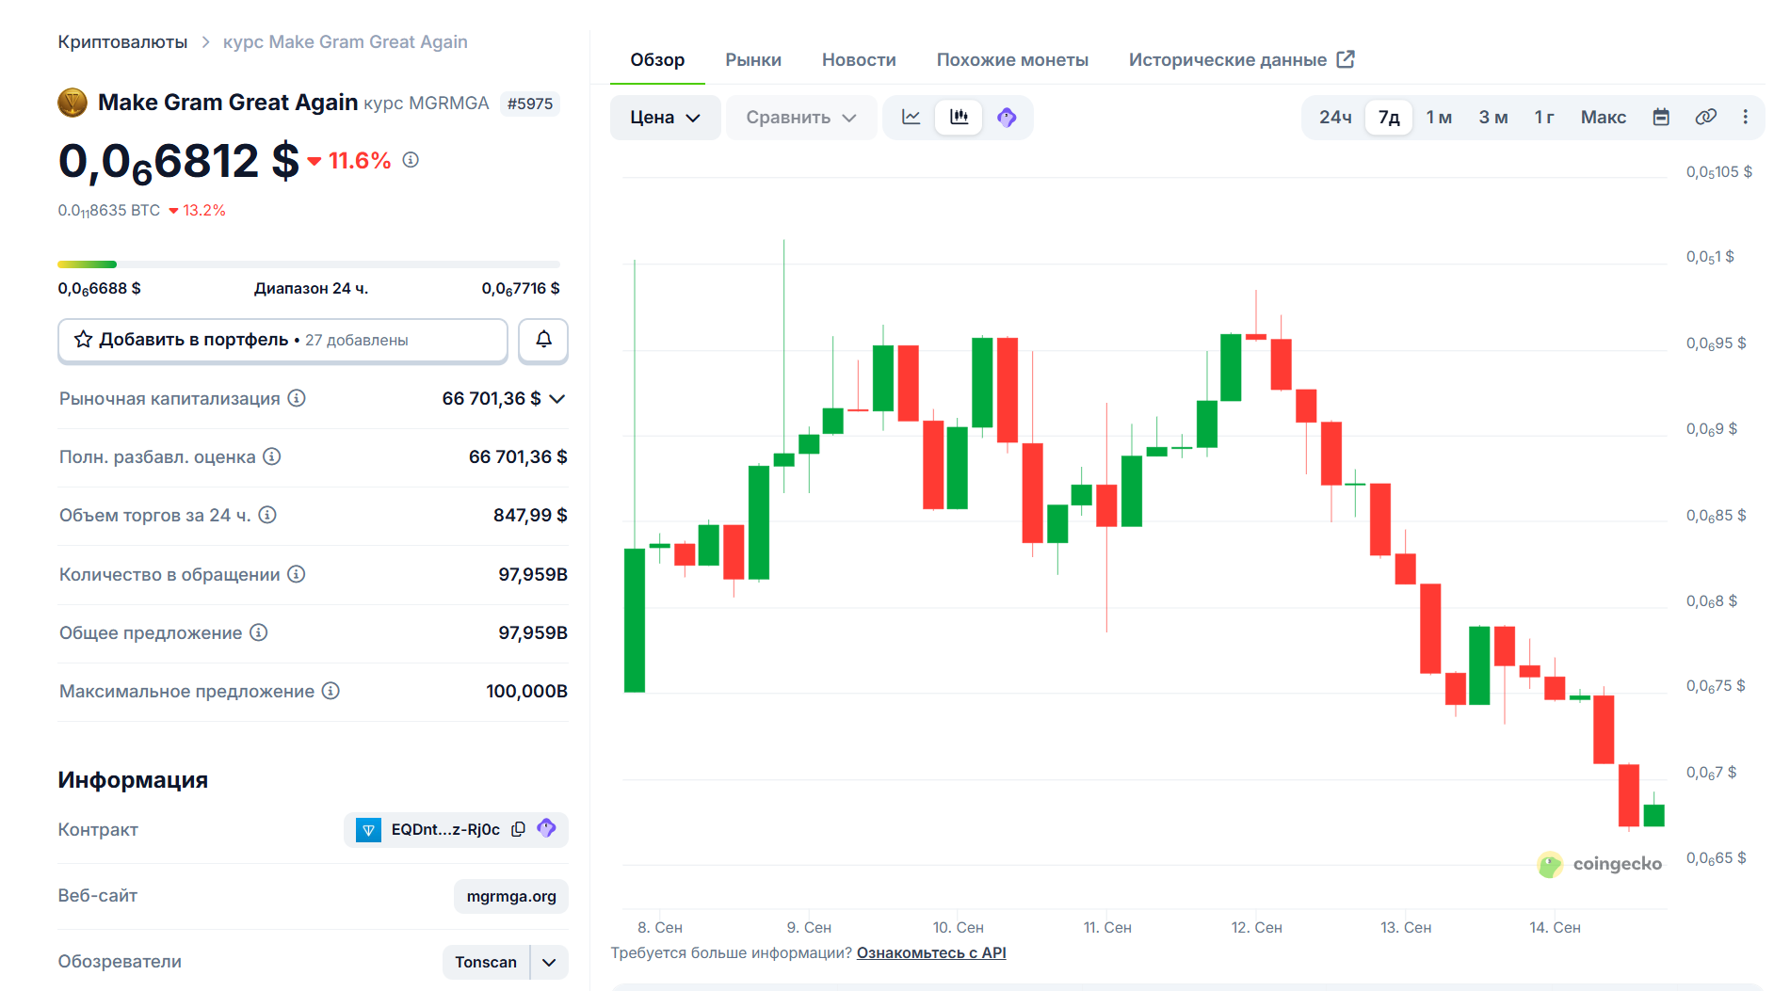Image resolution: width=1774 pixels, height=991 pixels.
Task: Switch to the Обзор tab
Action: pos(657,59)
